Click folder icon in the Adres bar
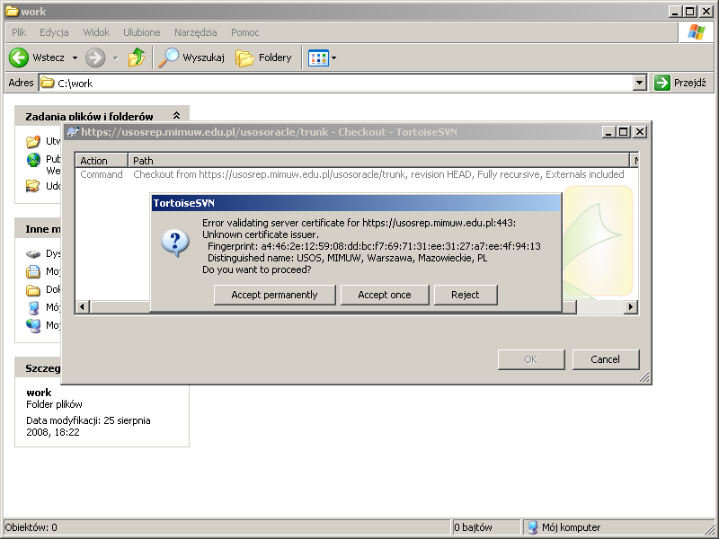Viewport: 719px width, 539px height. coord(47,83)
